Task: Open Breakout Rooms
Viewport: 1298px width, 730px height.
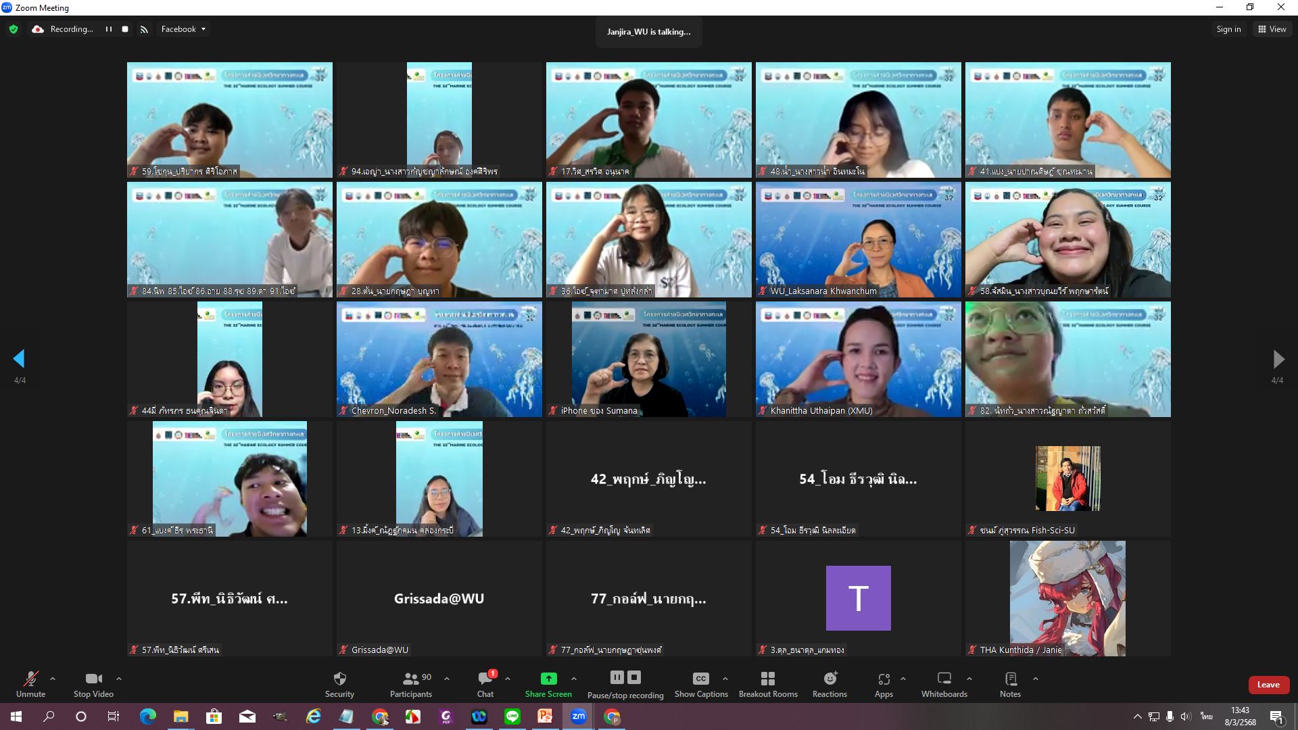Action: tap(767, 679)
